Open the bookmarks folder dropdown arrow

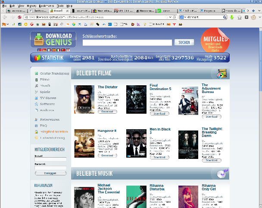[x=8, y=25]
